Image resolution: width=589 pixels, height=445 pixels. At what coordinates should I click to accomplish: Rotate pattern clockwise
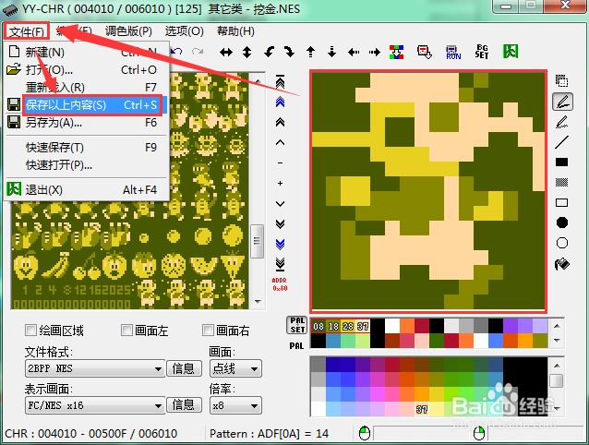pyautogui.click(x=289, y=52)
